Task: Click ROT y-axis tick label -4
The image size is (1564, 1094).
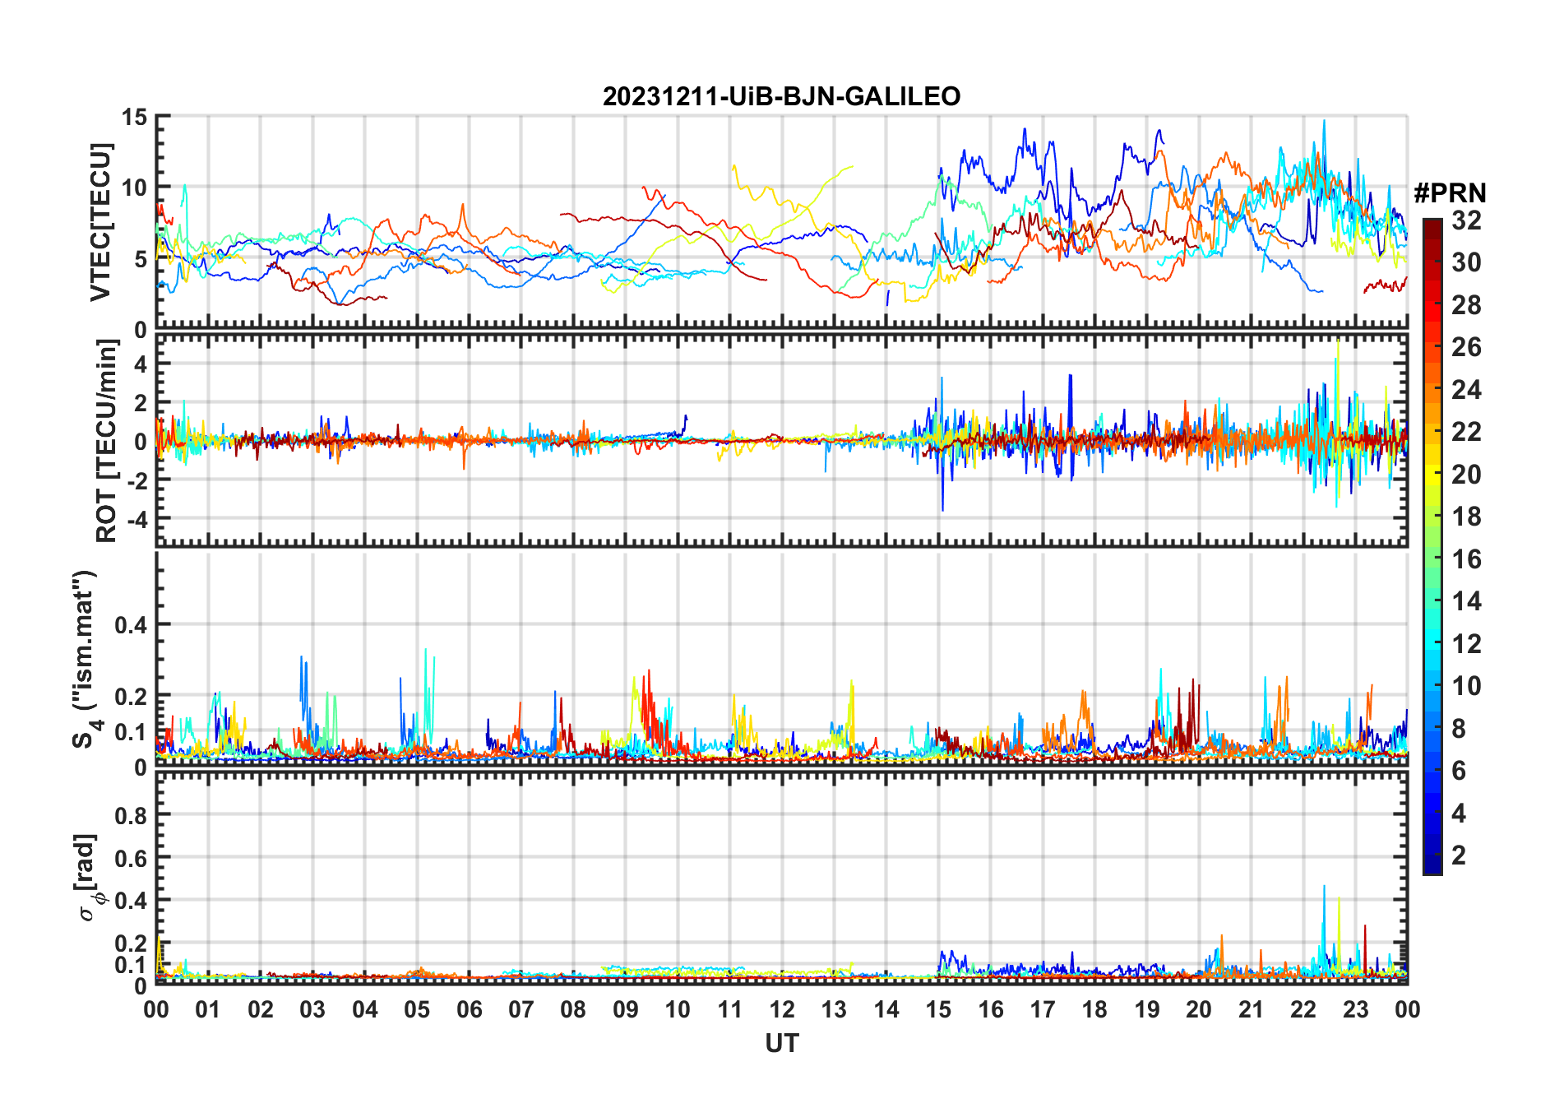Action: click(x=137, y=520)
